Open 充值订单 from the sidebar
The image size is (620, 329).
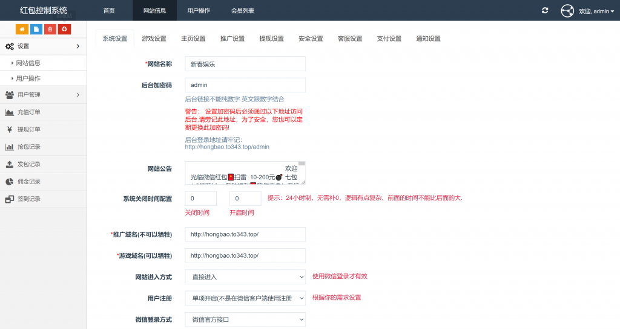pyautogui.click(x=28, y=112)
